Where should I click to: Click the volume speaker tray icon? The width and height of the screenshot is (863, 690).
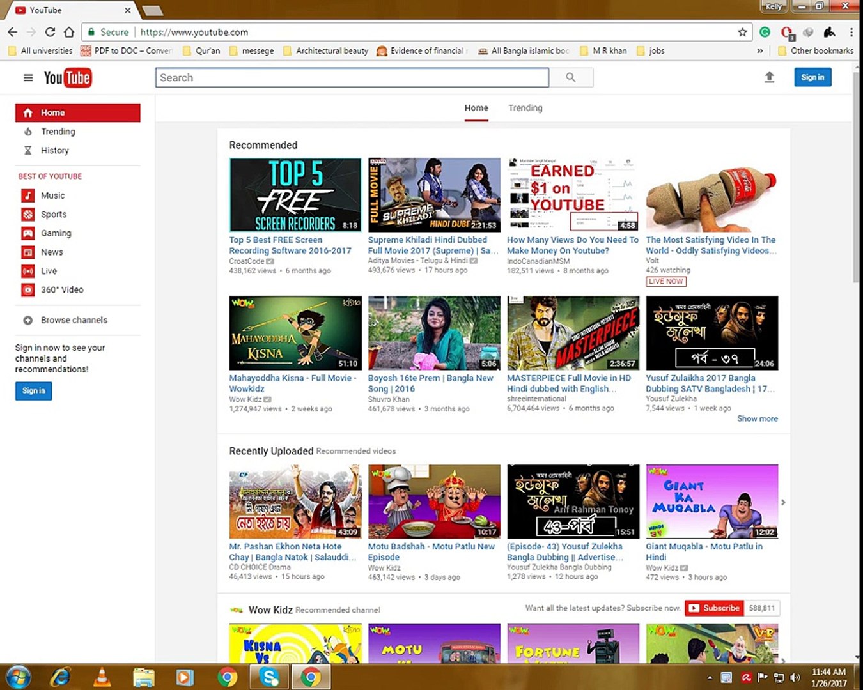pos(795,677)
